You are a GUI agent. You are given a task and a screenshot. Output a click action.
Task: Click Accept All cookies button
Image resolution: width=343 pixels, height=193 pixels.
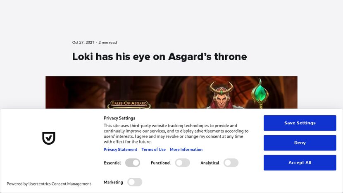pos(300,163)
